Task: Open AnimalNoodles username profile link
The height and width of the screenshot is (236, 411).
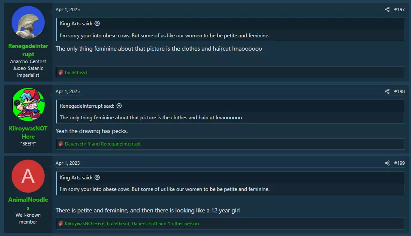Action: point(28,204)
